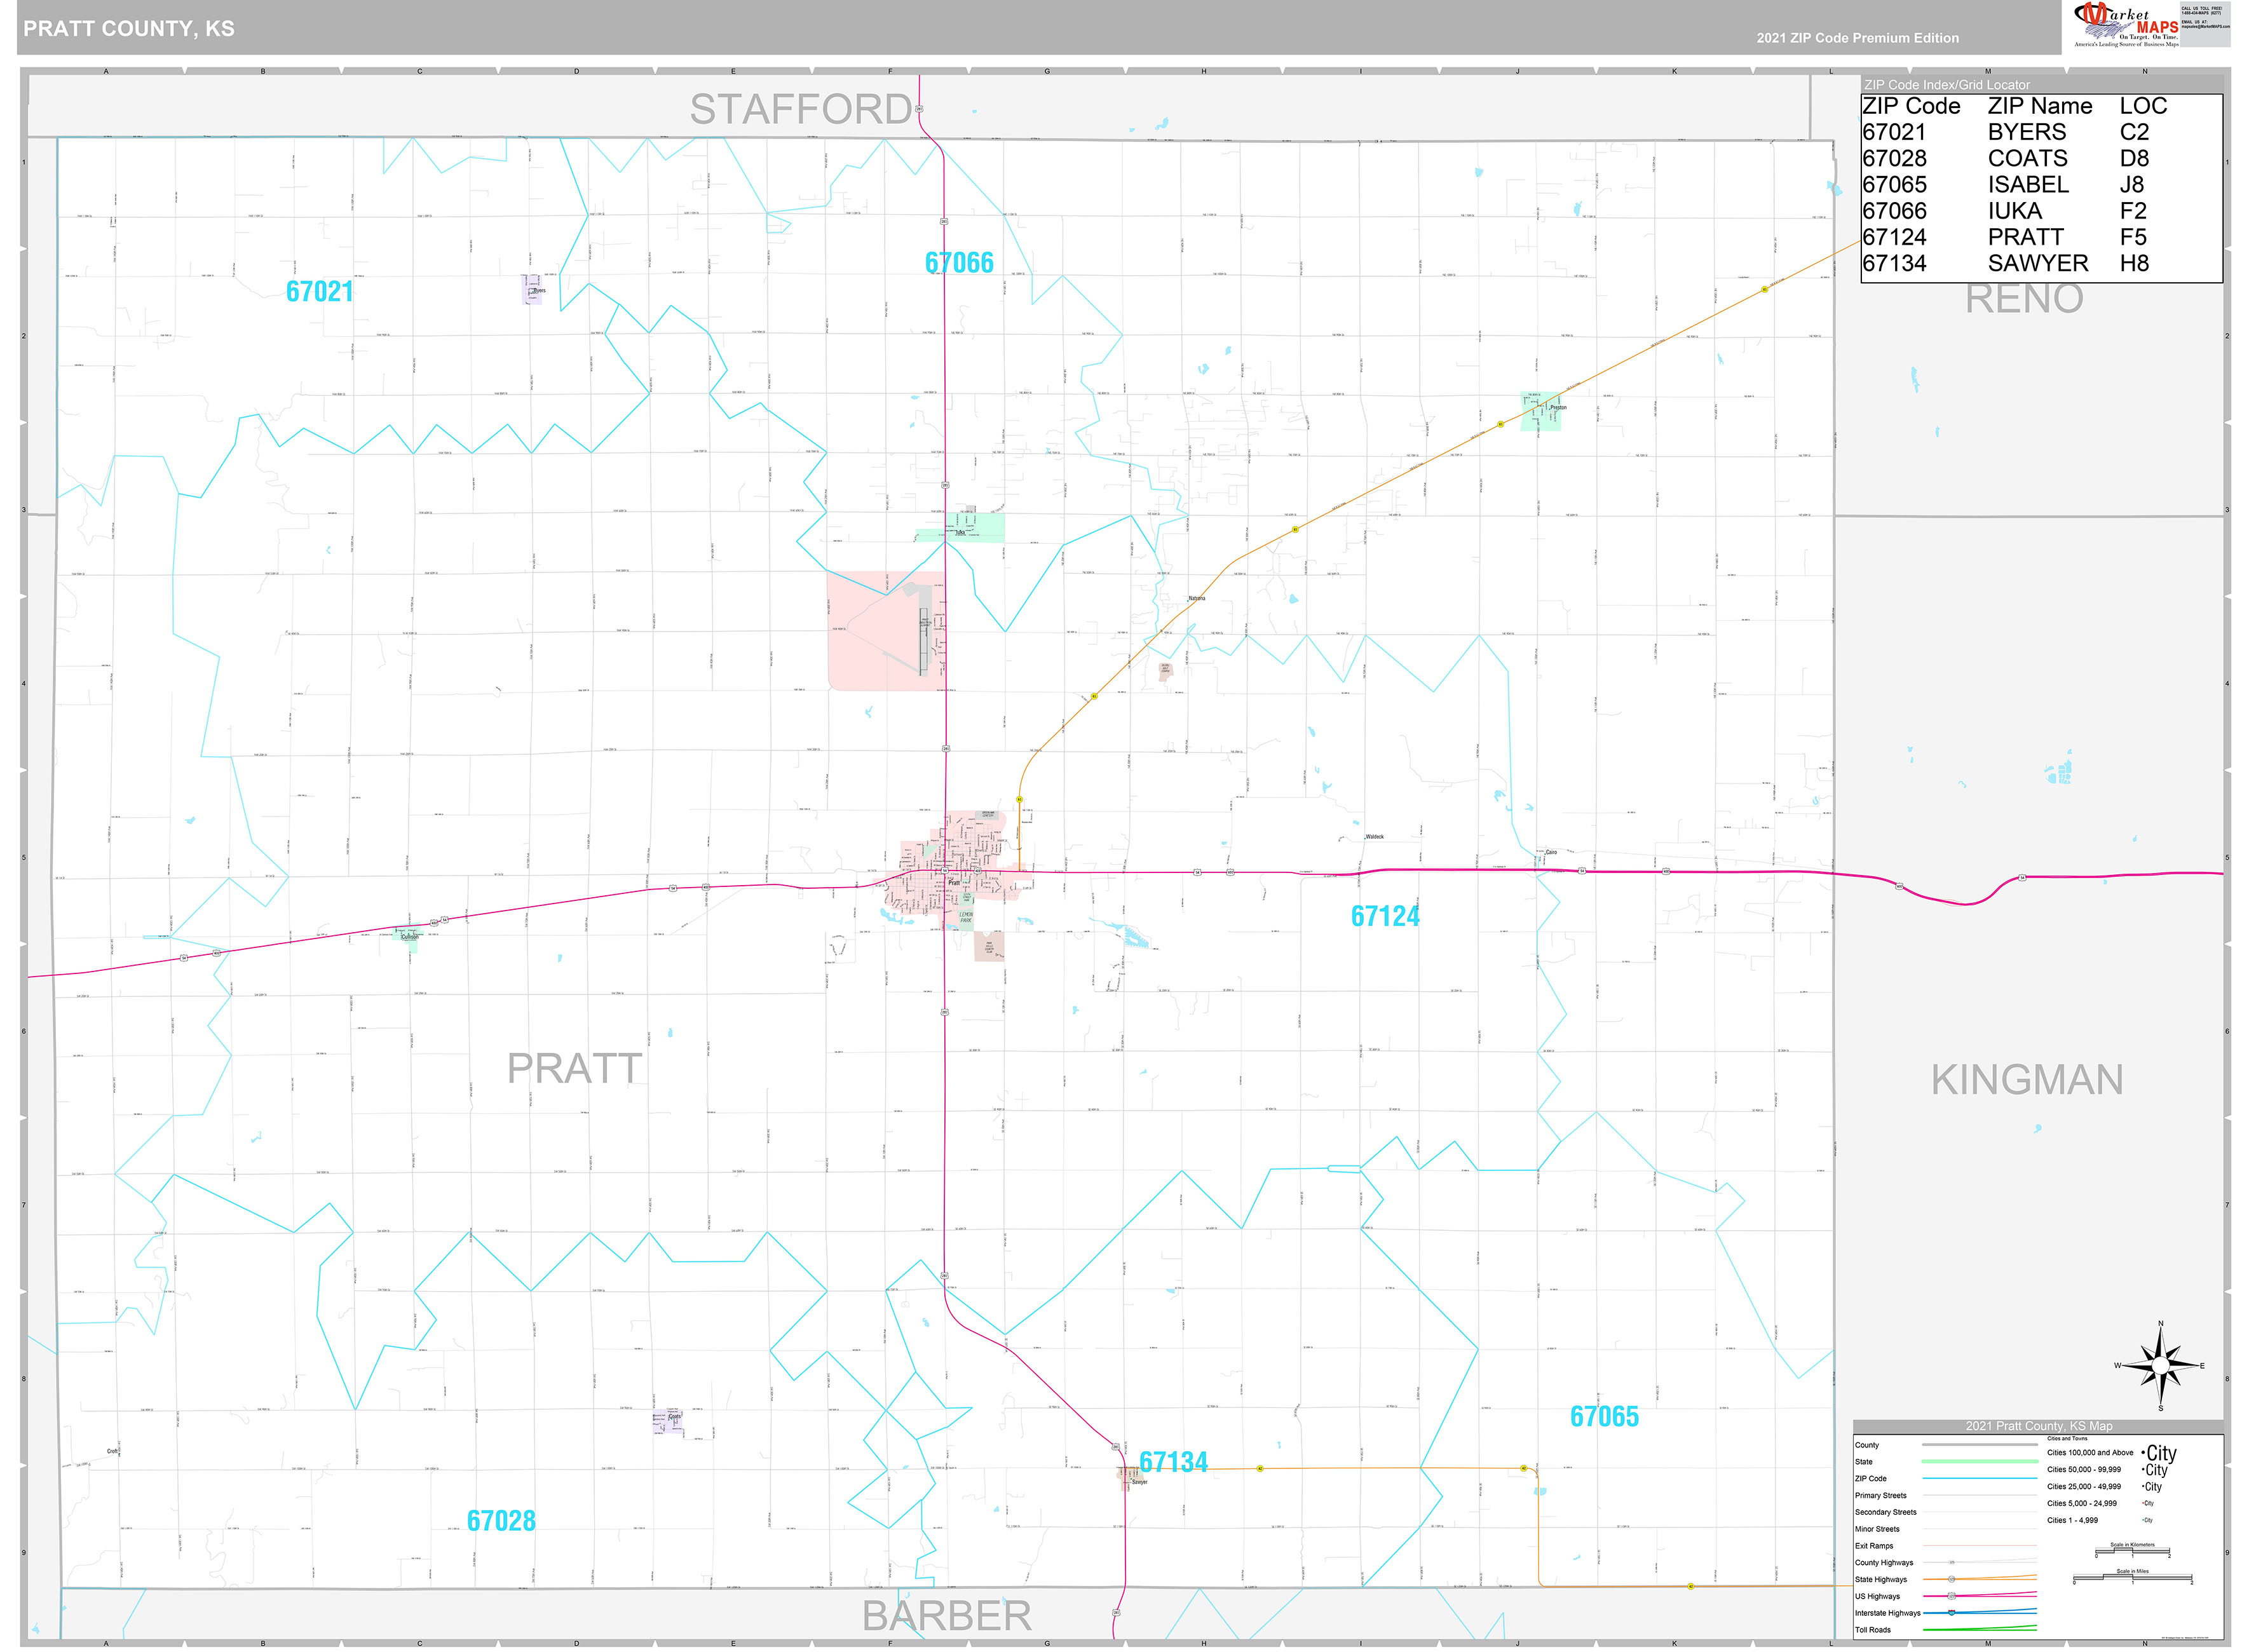The height and width of the screenshot is (1652, 2242).
Task: Click ISABEL in the index table
Action: pyautogui.click(x=2028, y=185)
